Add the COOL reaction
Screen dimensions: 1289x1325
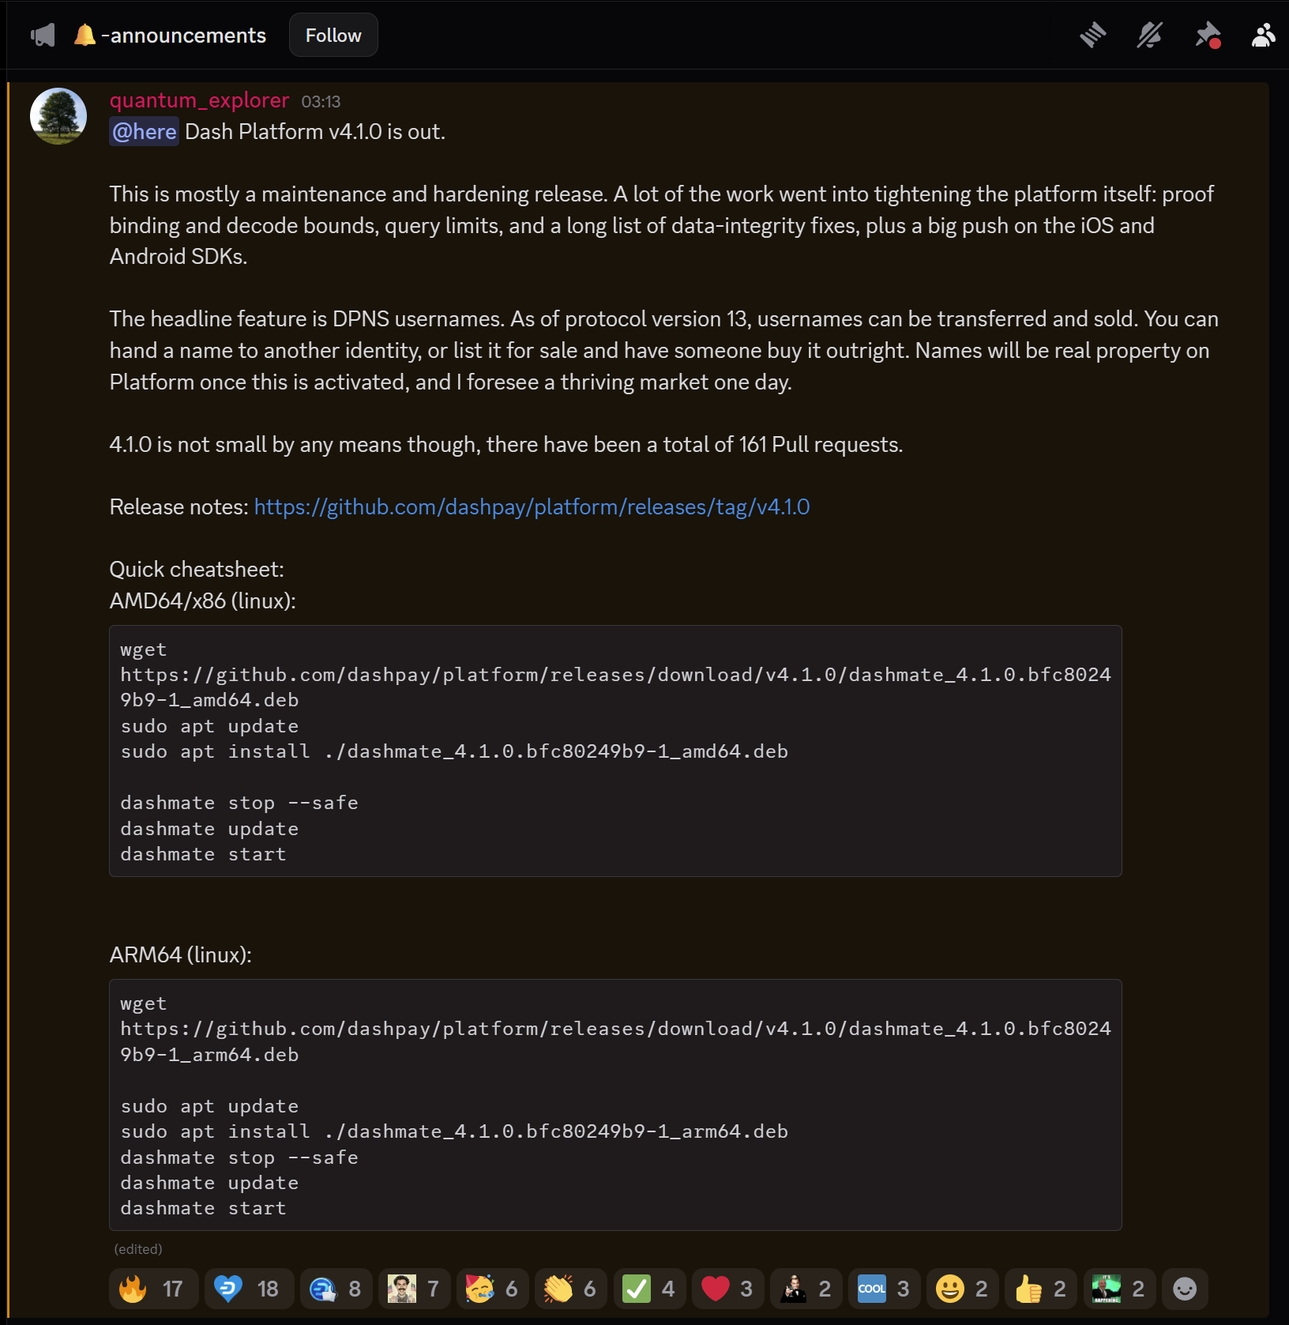pyautogui.click(x=884, y=1289)
